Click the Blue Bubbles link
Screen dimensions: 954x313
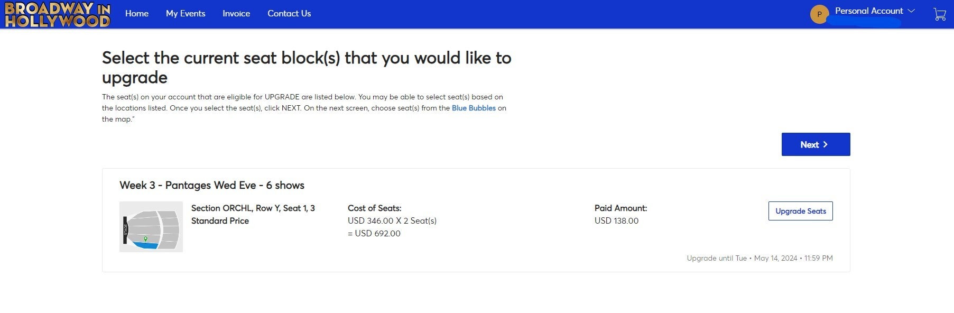[474, 108]
